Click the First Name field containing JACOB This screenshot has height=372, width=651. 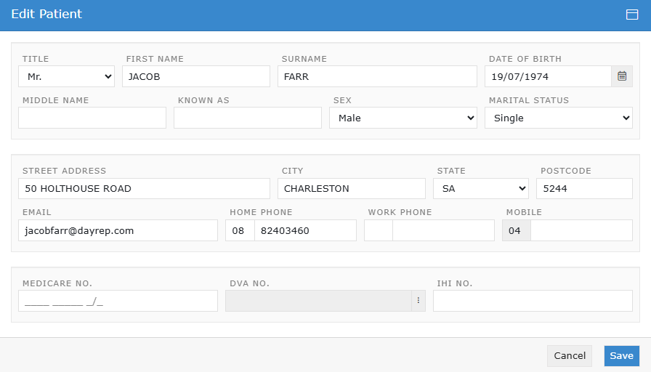195,76
